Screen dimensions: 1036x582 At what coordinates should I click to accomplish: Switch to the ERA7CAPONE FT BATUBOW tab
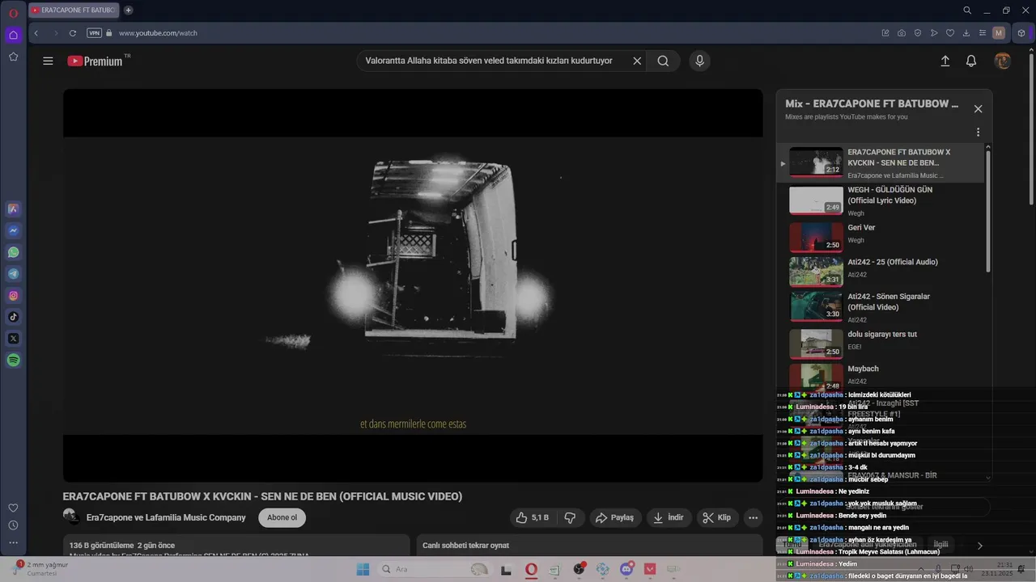[x=73, y=11]
